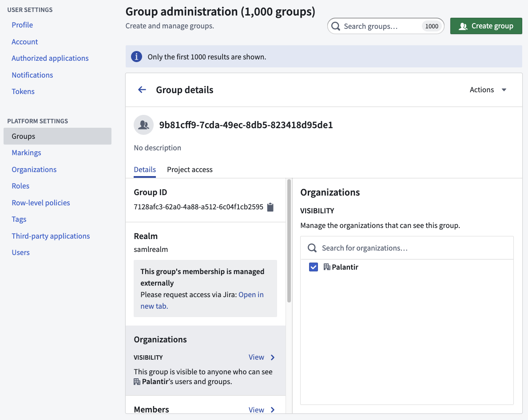Click the Create group button

pos(486,26)
